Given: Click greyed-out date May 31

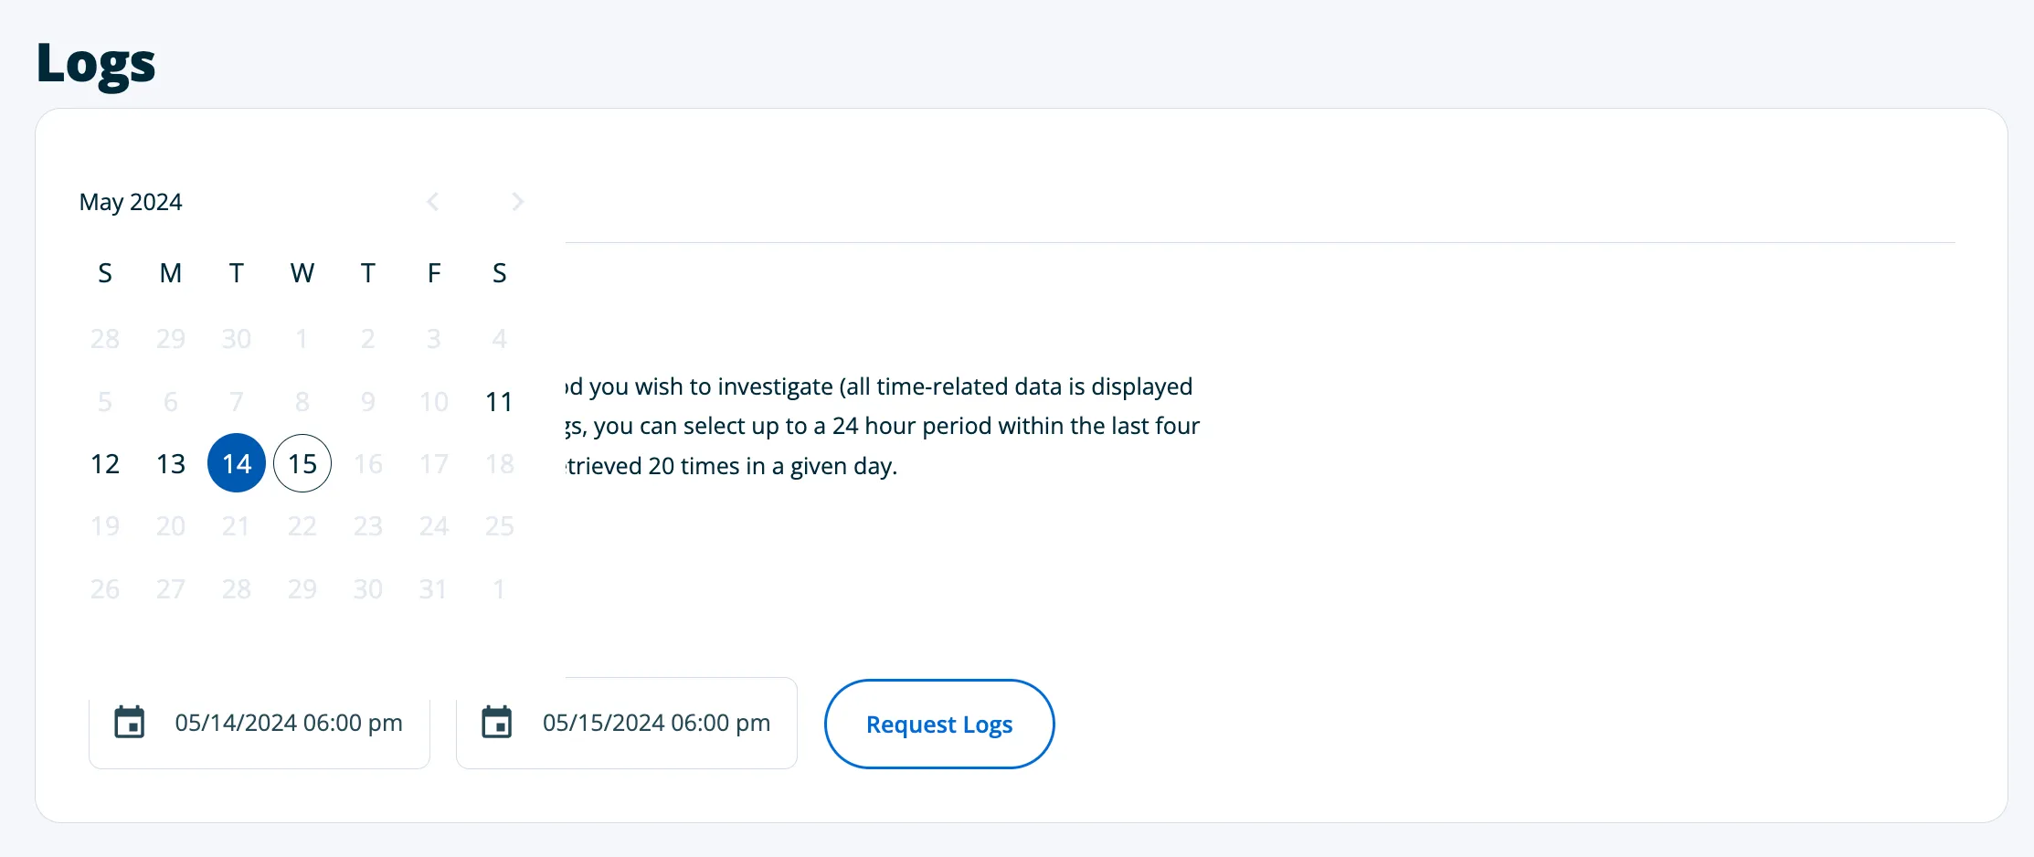Looking at the screenshot, I should pyautogui.click(x=434, y=589).
